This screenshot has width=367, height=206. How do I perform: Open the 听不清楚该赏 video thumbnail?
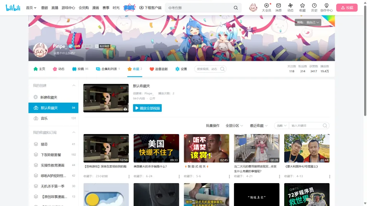click(206, 148)
